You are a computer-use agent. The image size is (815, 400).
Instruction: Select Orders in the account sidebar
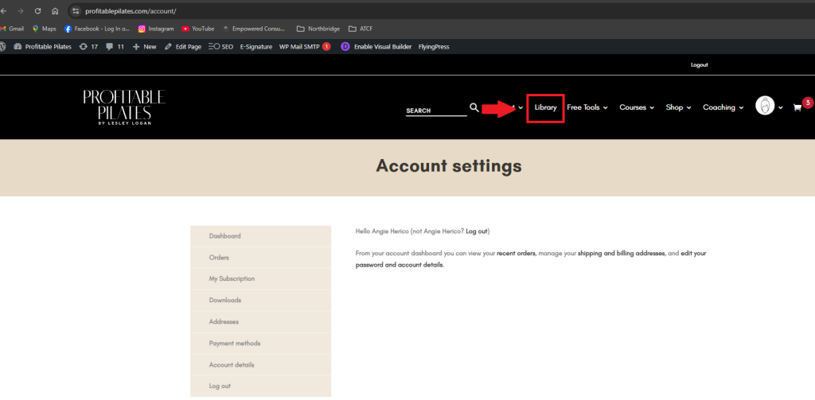click(x=219, y=258)
